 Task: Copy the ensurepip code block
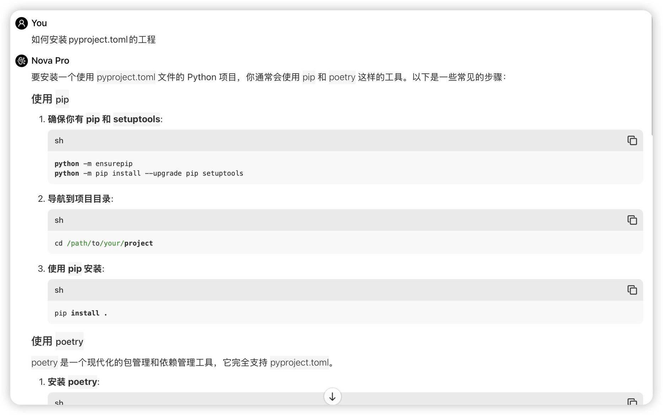click(x=632, y=140)
